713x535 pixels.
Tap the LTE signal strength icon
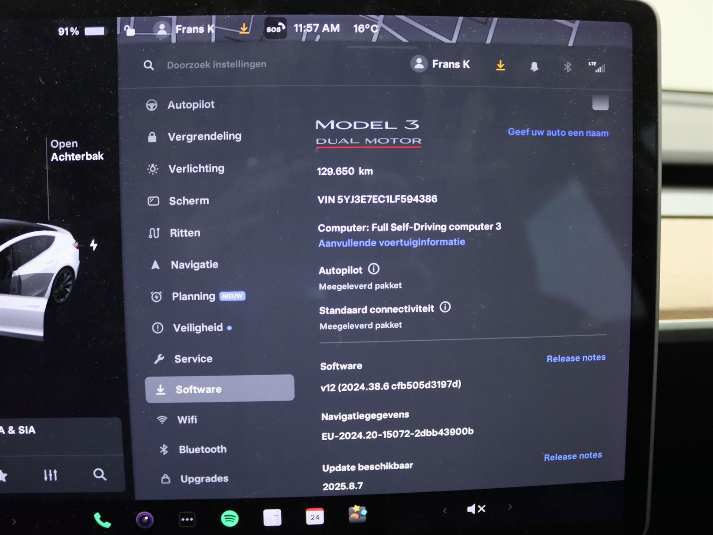[597, 67]
